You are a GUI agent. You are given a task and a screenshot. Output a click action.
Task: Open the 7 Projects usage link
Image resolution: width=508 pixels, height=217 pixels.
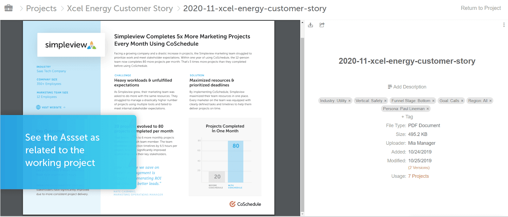pos(419,176)
